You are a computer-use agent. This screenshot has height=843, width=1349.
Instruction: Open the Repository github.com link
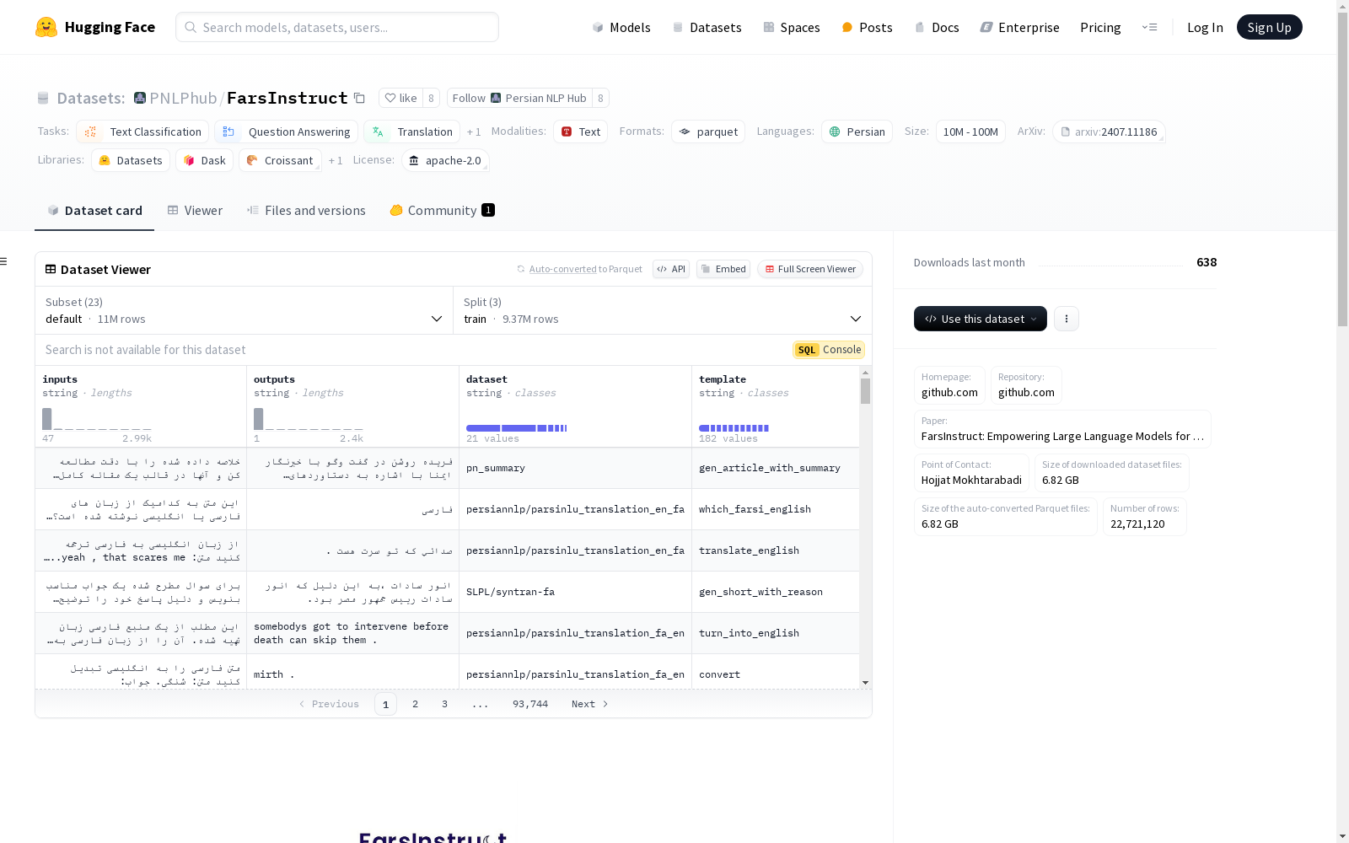tap(1026, 385)
